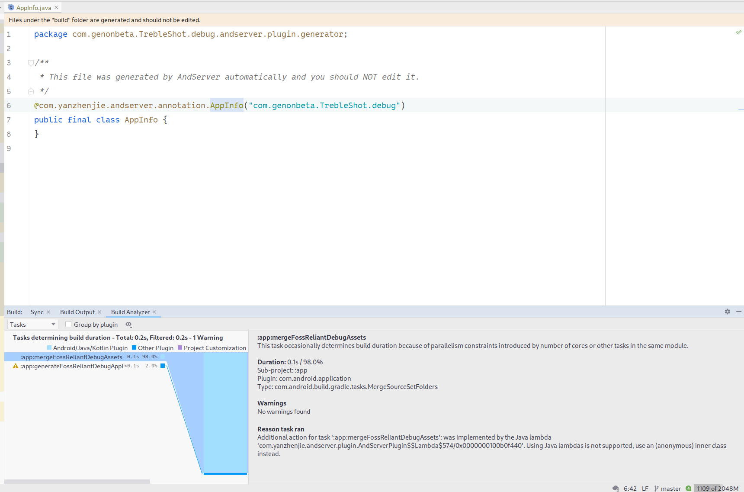Screen dimensions: 744x492
Task: Open the Build panel settings gear icon
Action: [x=728, y=312]
